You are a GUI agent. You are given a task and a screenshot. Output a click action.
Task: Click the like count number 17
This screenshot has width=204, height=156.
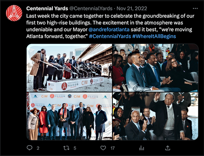click(x=112, y=148)
